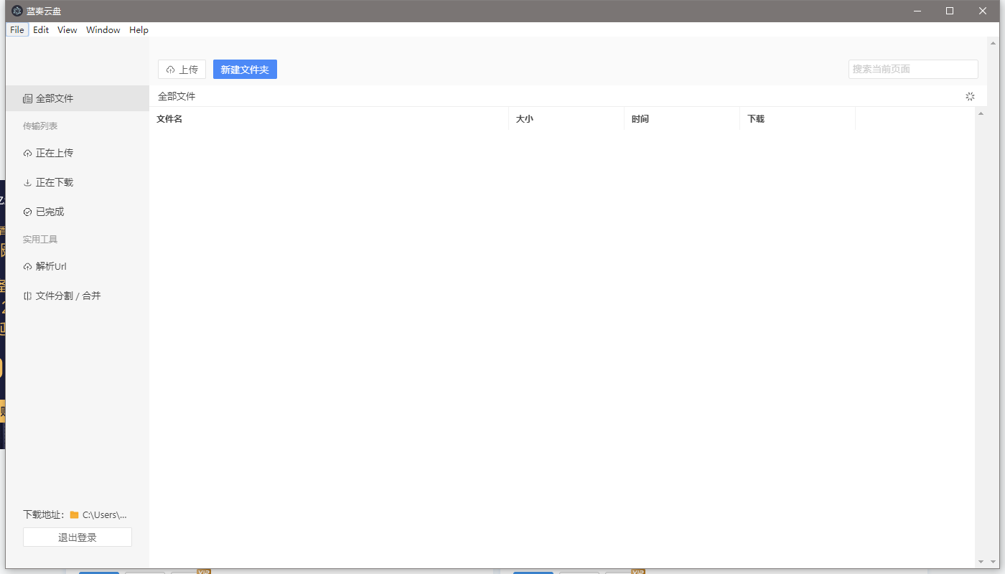This screenshot has height=574, width=1005.
Task: Click the C:\Users download path
Action: [x=105, y=514]
